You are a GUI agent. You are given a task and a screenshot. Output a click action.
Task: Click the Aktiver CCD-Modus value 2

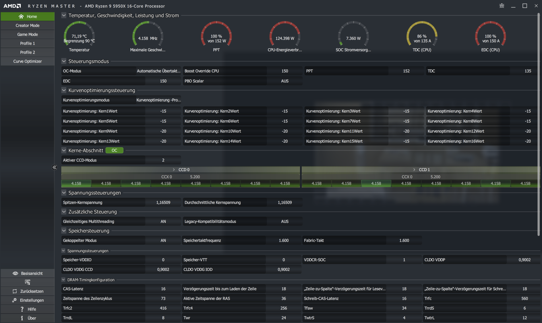click(x=163, y=160)
